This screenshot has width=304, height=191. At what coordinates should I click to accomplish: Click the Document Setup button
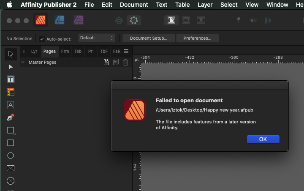pos(149,38)
